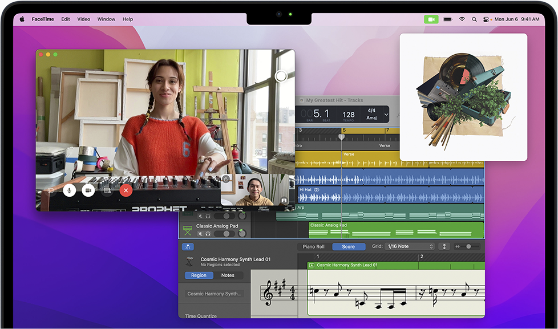Select the self-view video thumbnail
The width and height of the screenshot is (558, 329).
pos(255,190)
